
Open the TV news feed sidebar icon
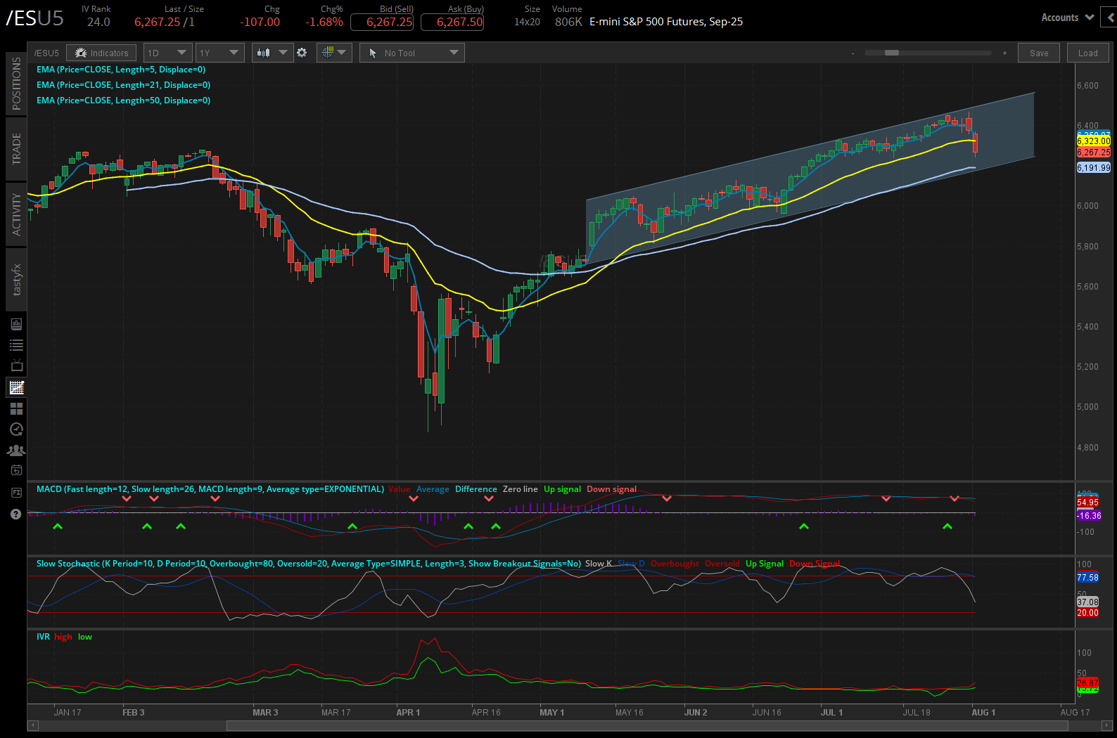click(x=16, y=365)
